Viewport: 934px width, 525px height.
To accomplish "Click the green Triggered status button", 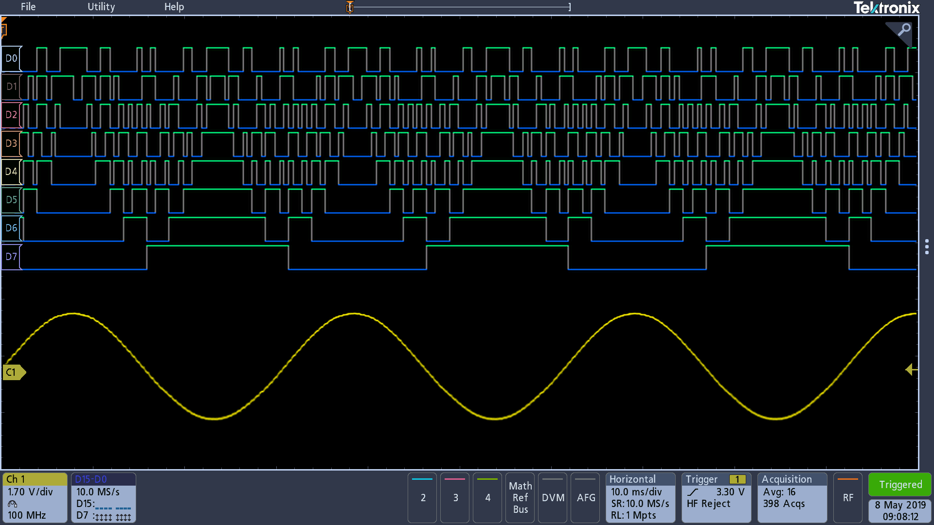I will 900,485.
